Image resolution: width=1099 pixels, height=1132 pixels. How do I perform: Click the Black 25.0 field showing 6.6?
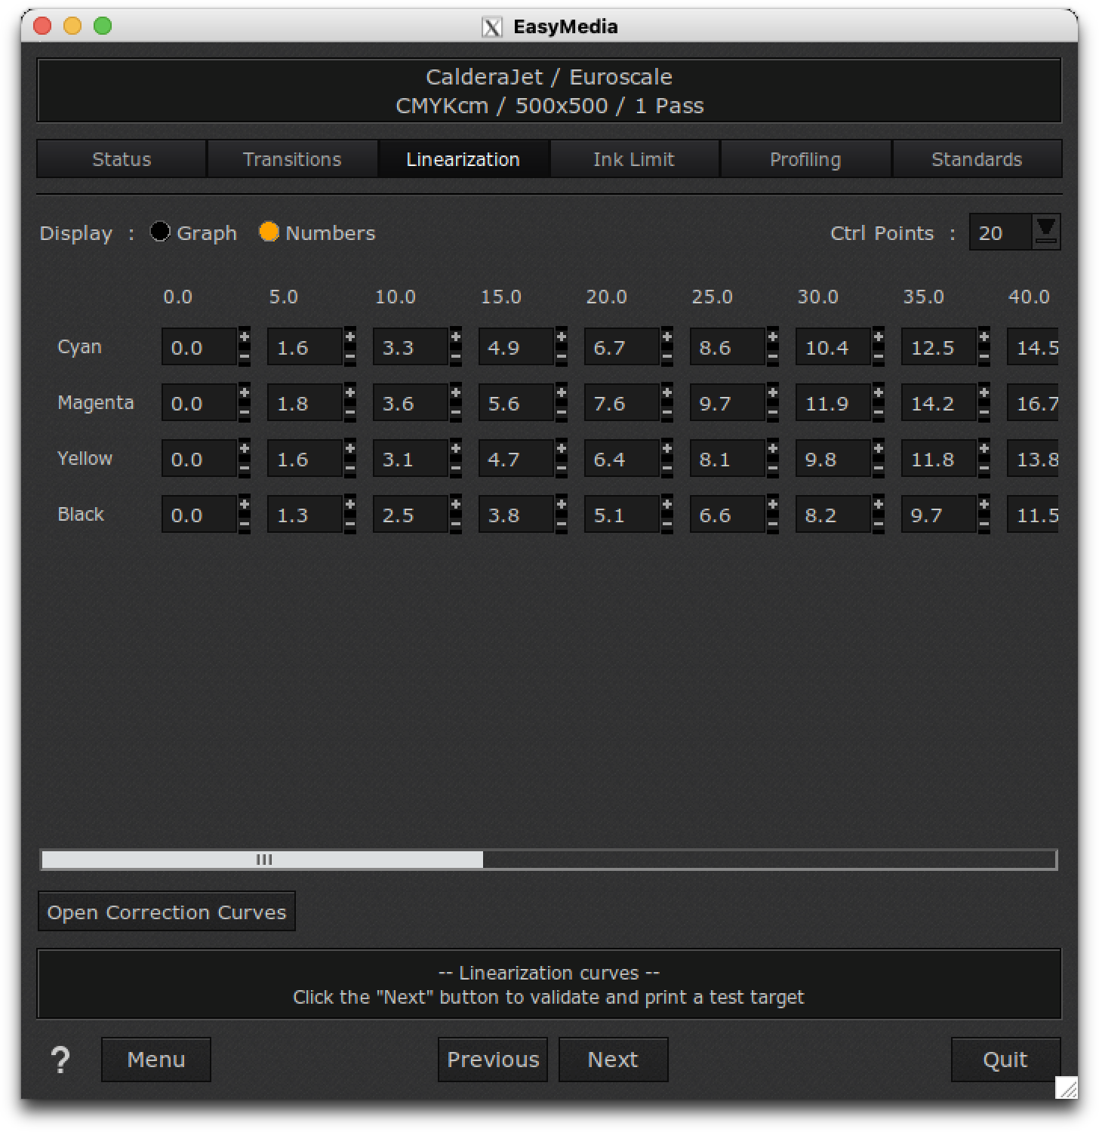pos(728,515)
